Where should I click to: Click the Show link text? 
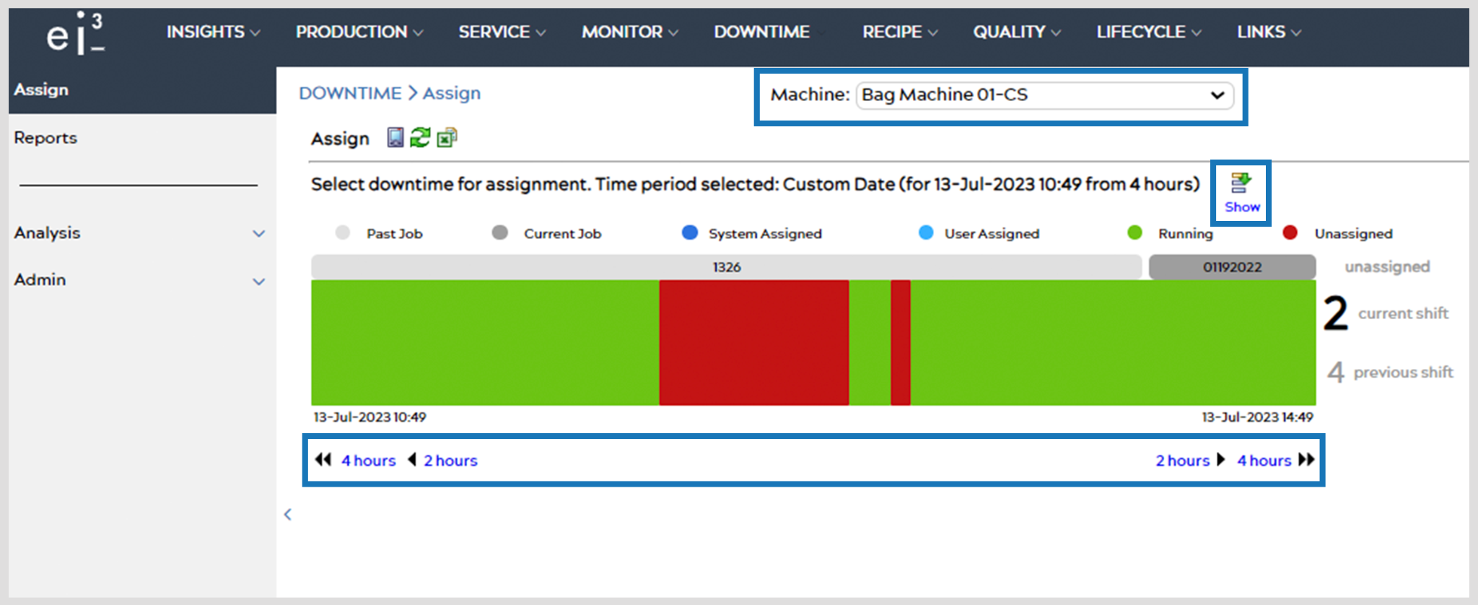click(1242, 207)
